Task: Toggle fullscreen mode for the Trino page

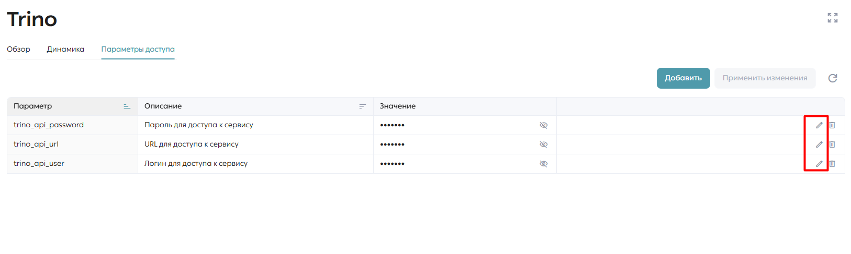Action: click(833, 18)
